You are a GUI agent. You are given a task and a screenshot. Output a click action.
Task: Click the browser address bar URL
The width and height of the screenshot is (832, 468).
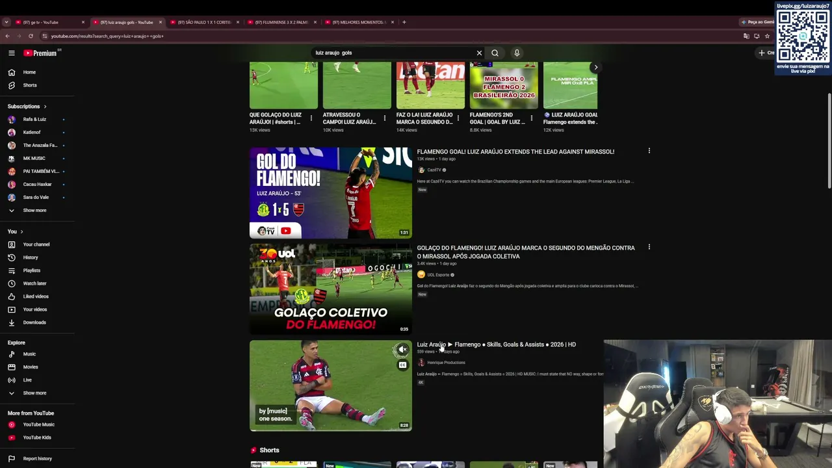click(x=107, y=36)
